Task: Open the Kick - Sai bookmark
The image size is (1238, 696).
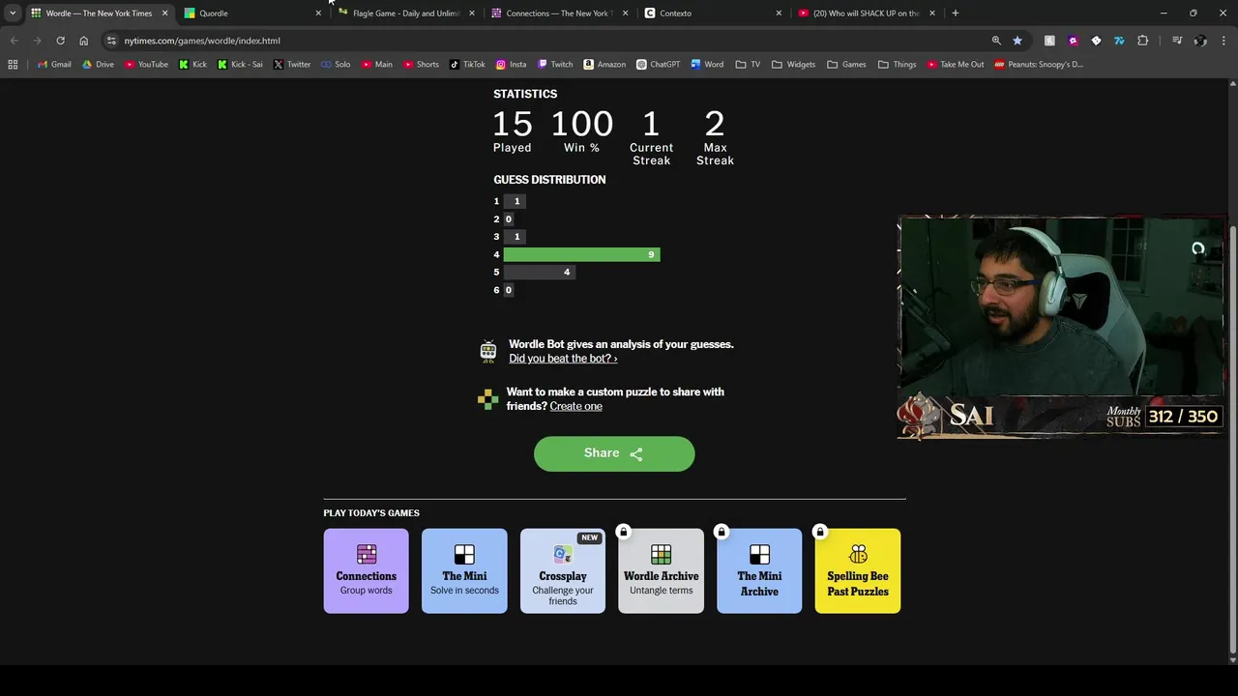Action: pyautogui.click(x=240, y=64)
